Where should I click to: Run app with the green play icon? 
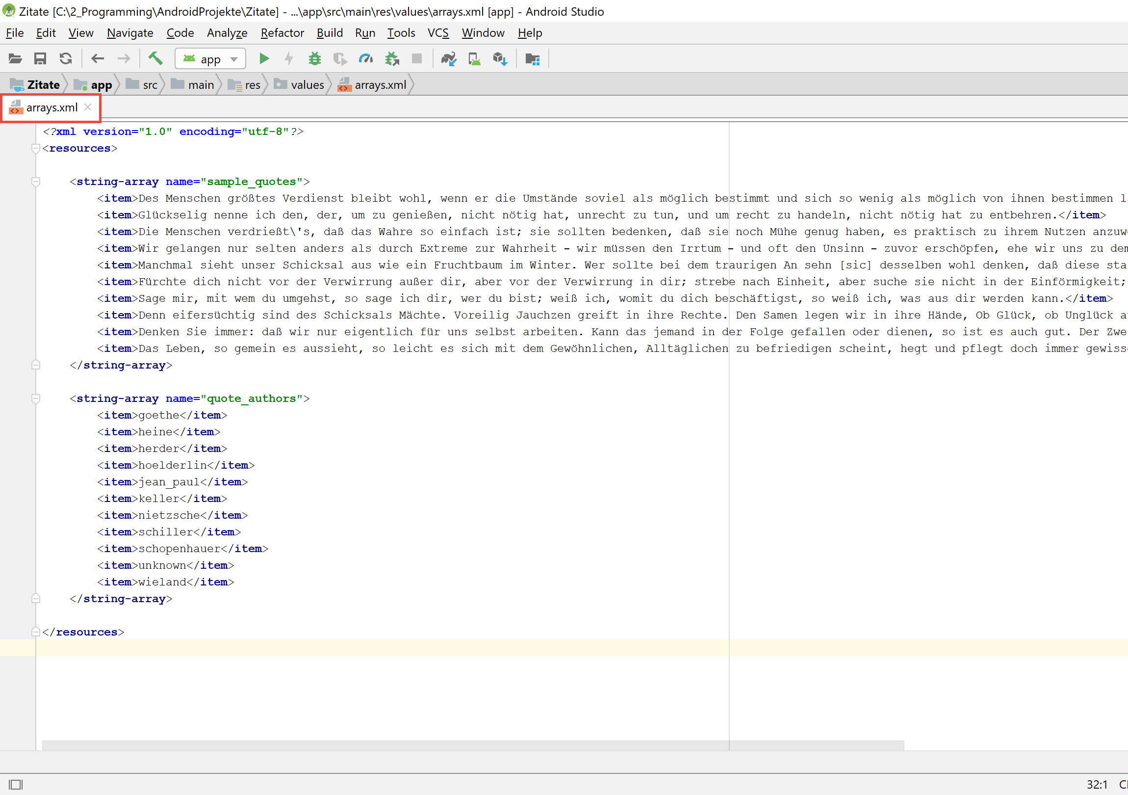click(264, 59)
